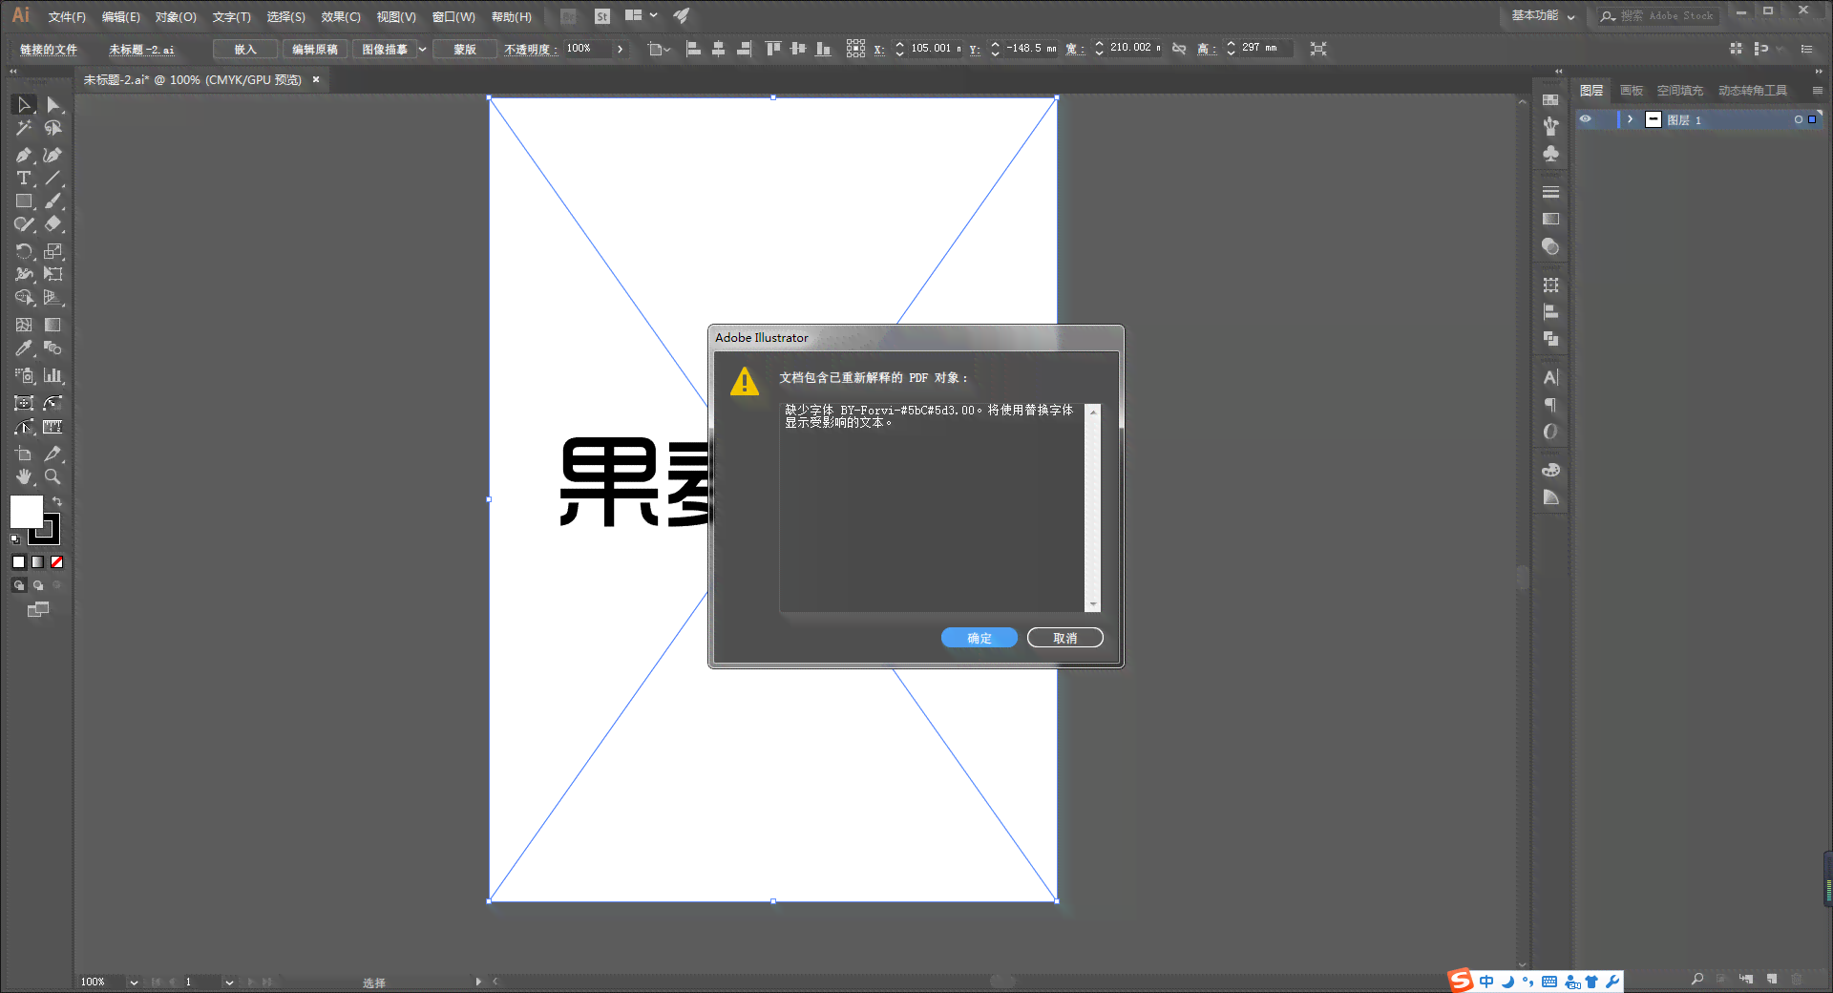
Task: Select the Type tool
Action: point(24,179)
